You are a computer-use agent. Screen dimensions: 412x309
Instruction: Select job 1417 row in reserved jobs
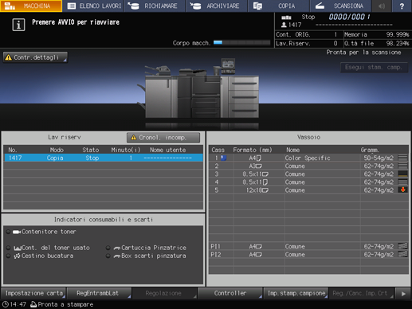pos(104,158)
